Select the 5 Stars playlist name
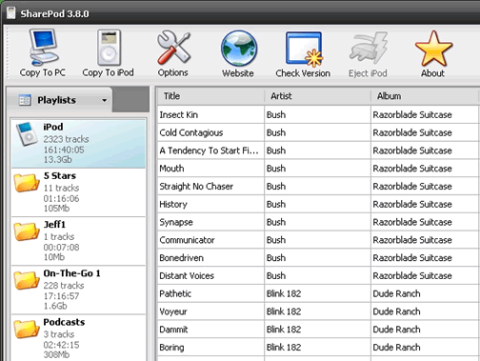 tap(60, 175)
